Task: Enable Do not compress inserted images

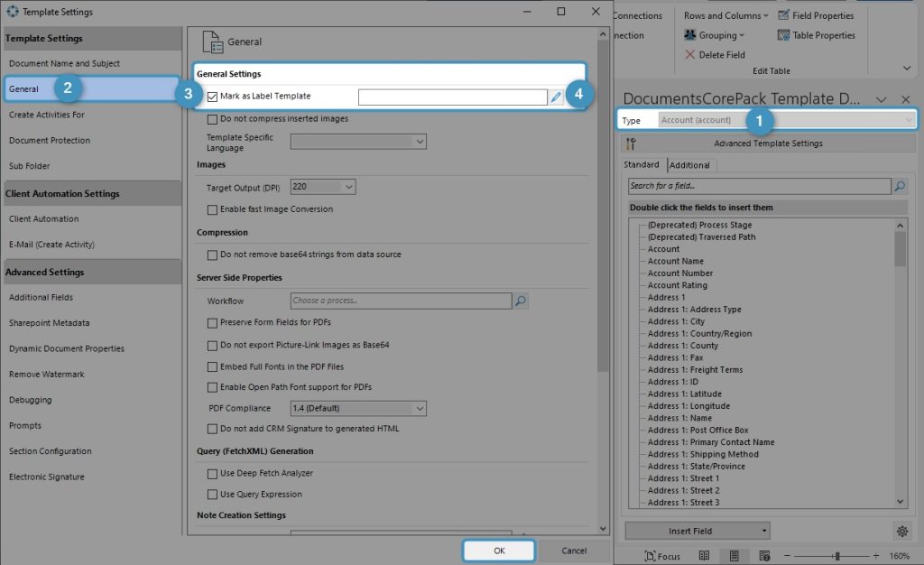Action: coord(212,119)
